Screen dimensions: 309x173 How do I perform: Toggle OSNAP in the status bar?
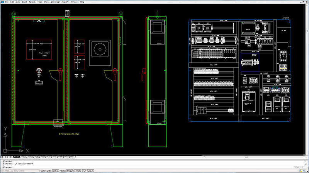click(x=70, y=171)
